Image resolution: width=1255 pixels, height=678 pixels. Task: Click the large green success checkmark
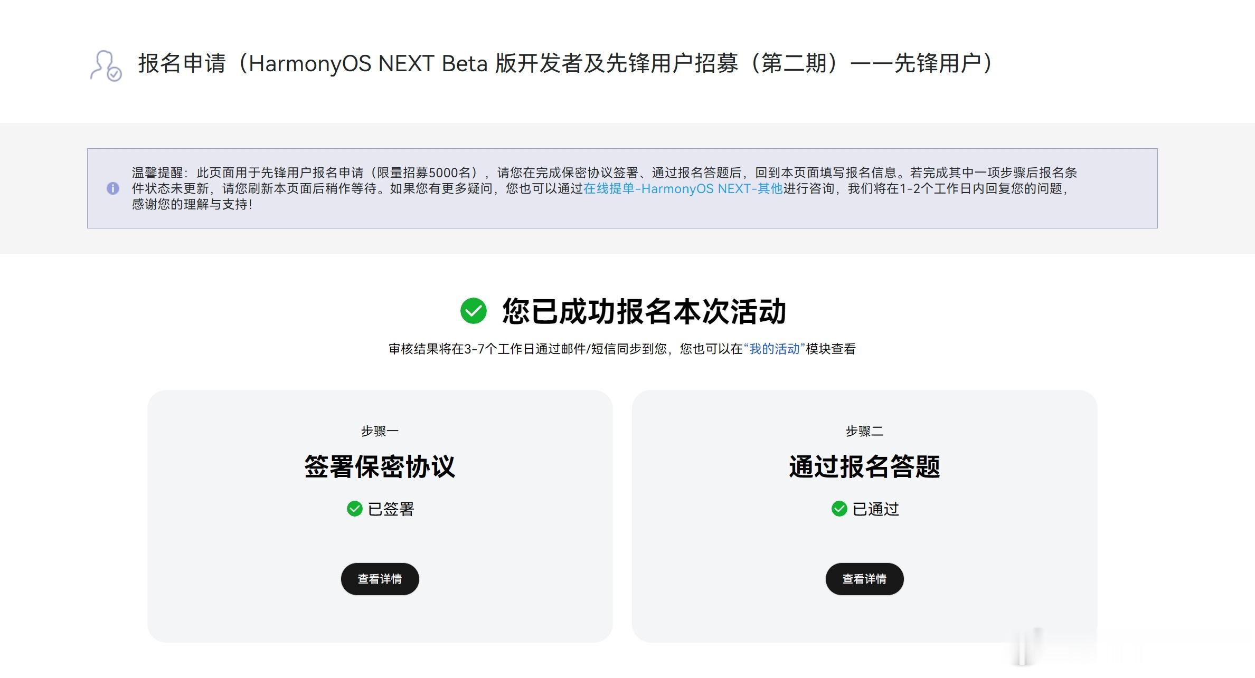(473, 311)
